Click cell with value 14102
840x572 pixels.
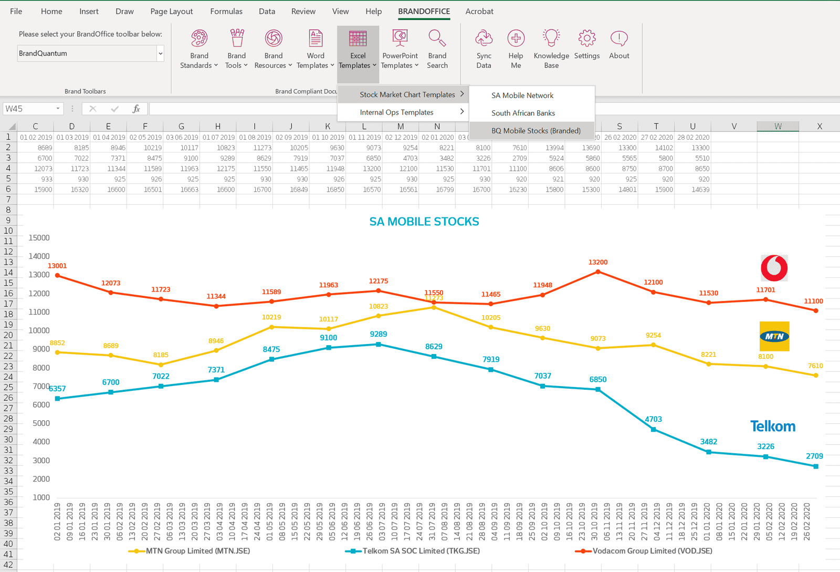656,148
